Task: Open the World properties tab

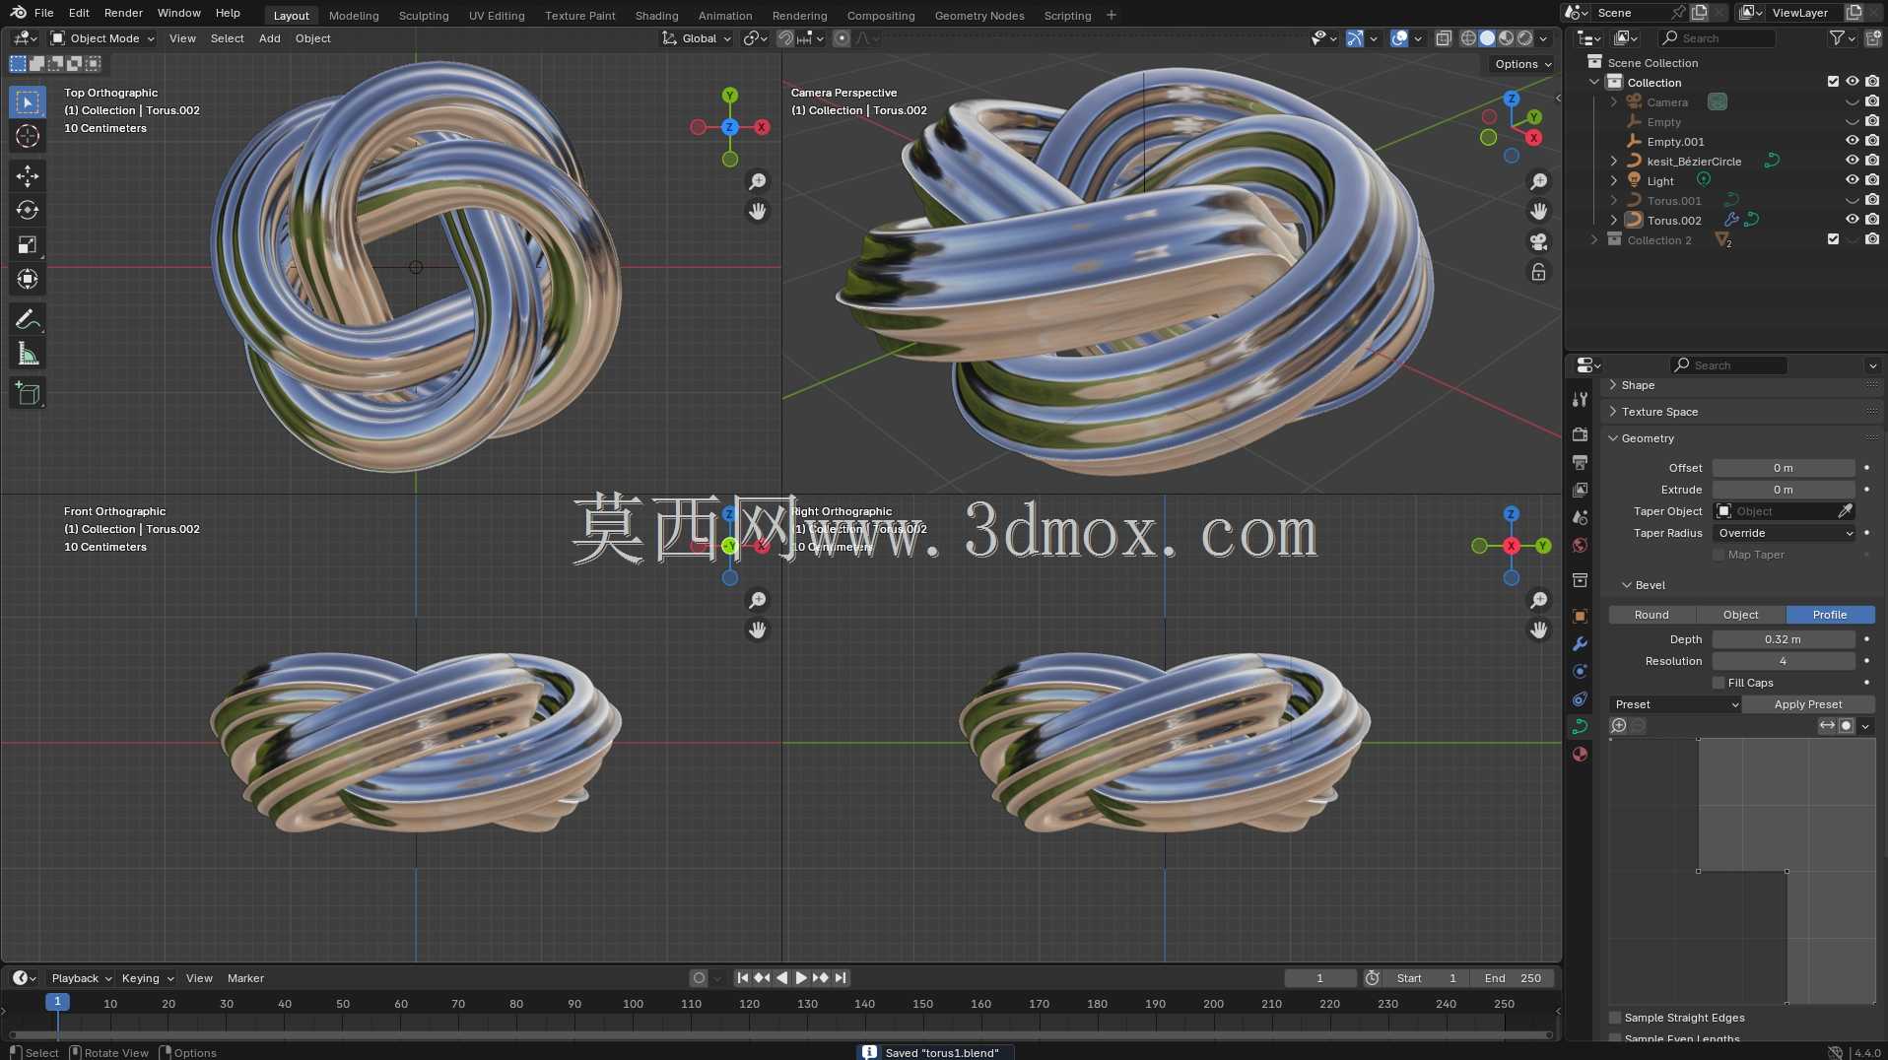Action: [1581, 545]
